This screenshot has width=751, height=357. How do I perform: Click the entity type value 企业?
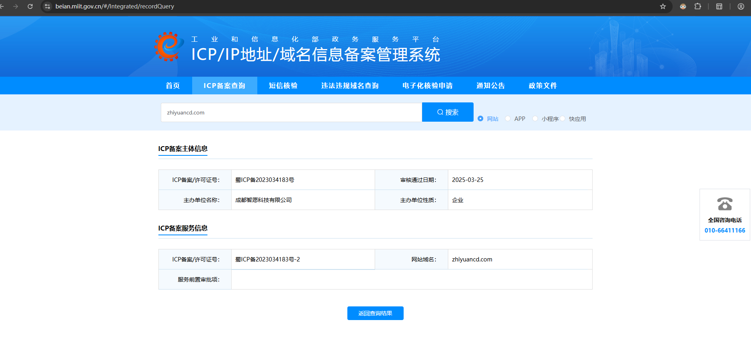tap(458, 200)
